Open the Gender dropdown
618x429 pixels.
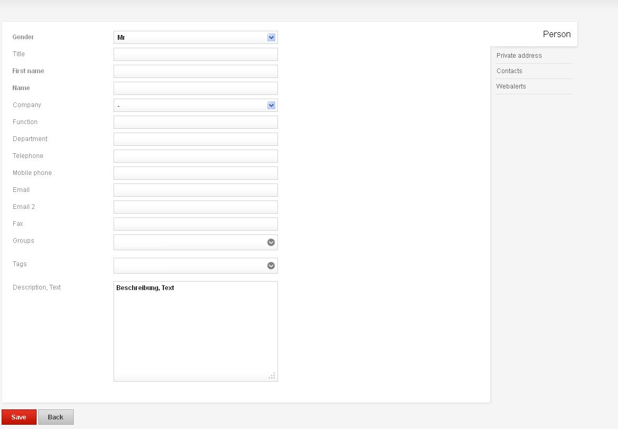pos(271,38)
